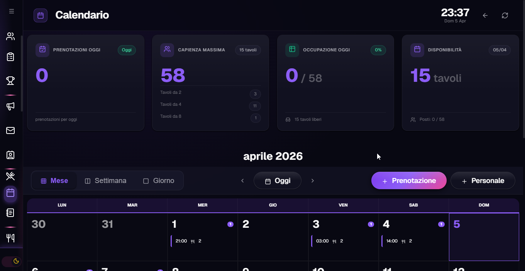Click the 05/04 date badge

(x=500, y=50)
